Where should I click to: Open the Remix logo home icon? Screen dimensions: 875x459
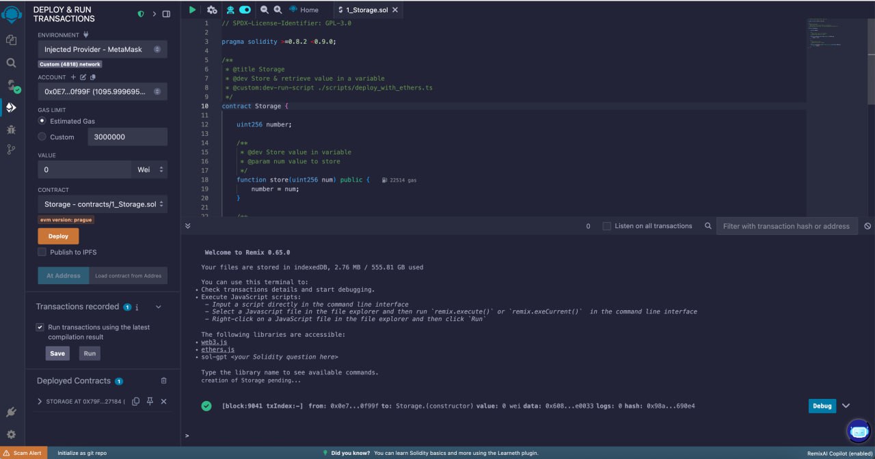coord(11,14)
